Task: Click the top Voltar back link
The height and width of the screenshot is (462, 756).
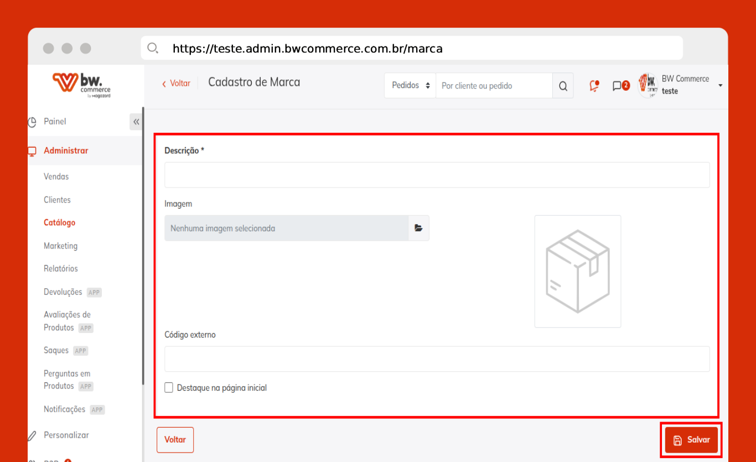Action: tap(176, 83)
